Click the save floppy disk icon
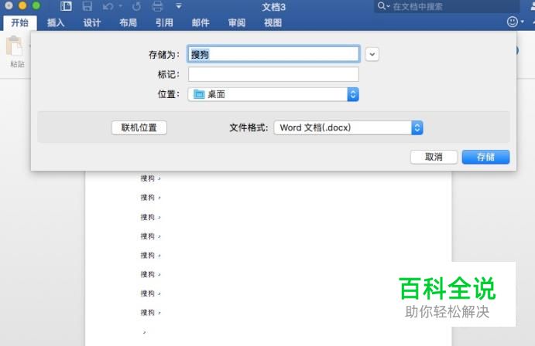This screenshot has height=346, width=535. coord(87,5)
